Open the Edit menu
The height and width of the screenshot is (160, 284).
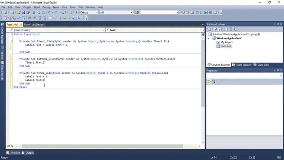(x=10, y=7)
